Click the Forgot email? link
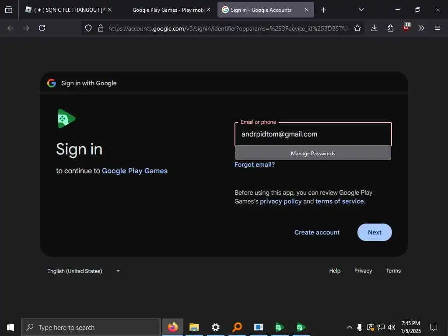This screenshot has height=336, width=448. (255, 164)
